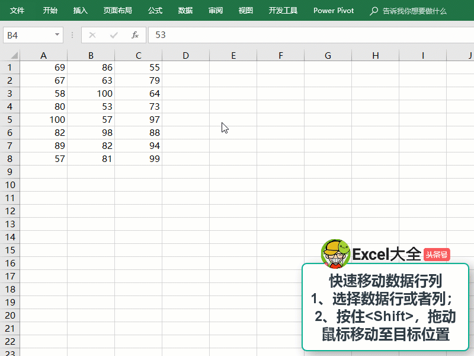The width and height of the screenshot is (474, 356).
Task: Click the Excel大全 cartoon avatar logo
Action: coord(335,254)
